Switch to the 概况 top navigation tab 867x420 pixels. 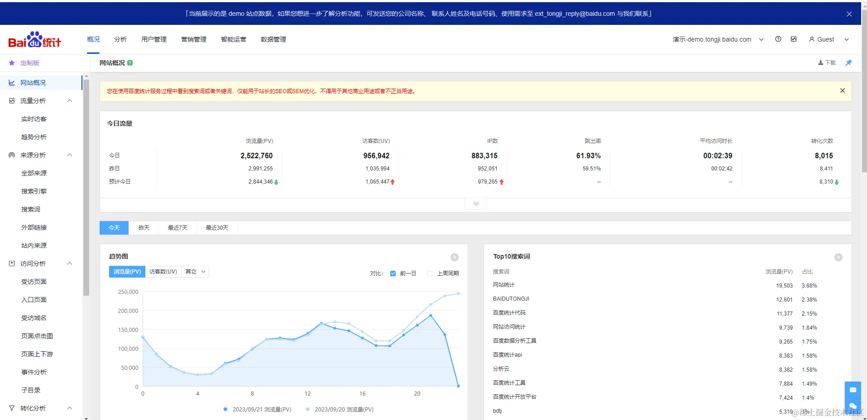[x=93, y=39]
